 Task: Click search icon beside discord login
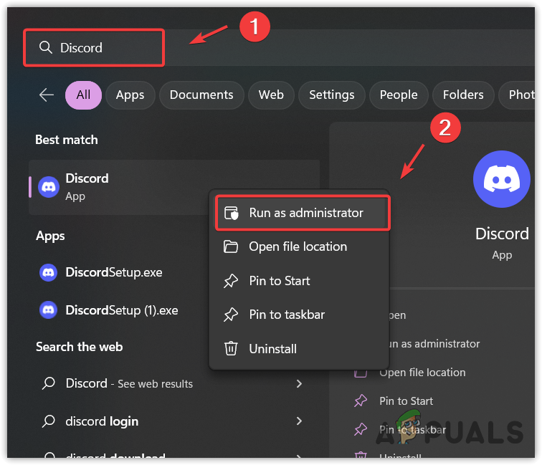pos(49,421)
